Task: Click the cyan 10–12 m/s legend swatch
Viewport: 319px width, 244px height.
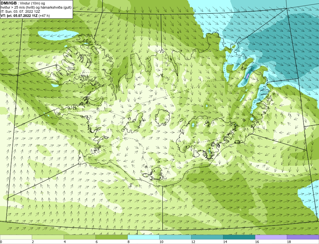Action: (x=175, y=237)
